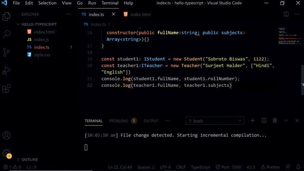Click Port : 5500 Live Server status
This screenshot has height=171, width=304.
(x=228, y=167)
